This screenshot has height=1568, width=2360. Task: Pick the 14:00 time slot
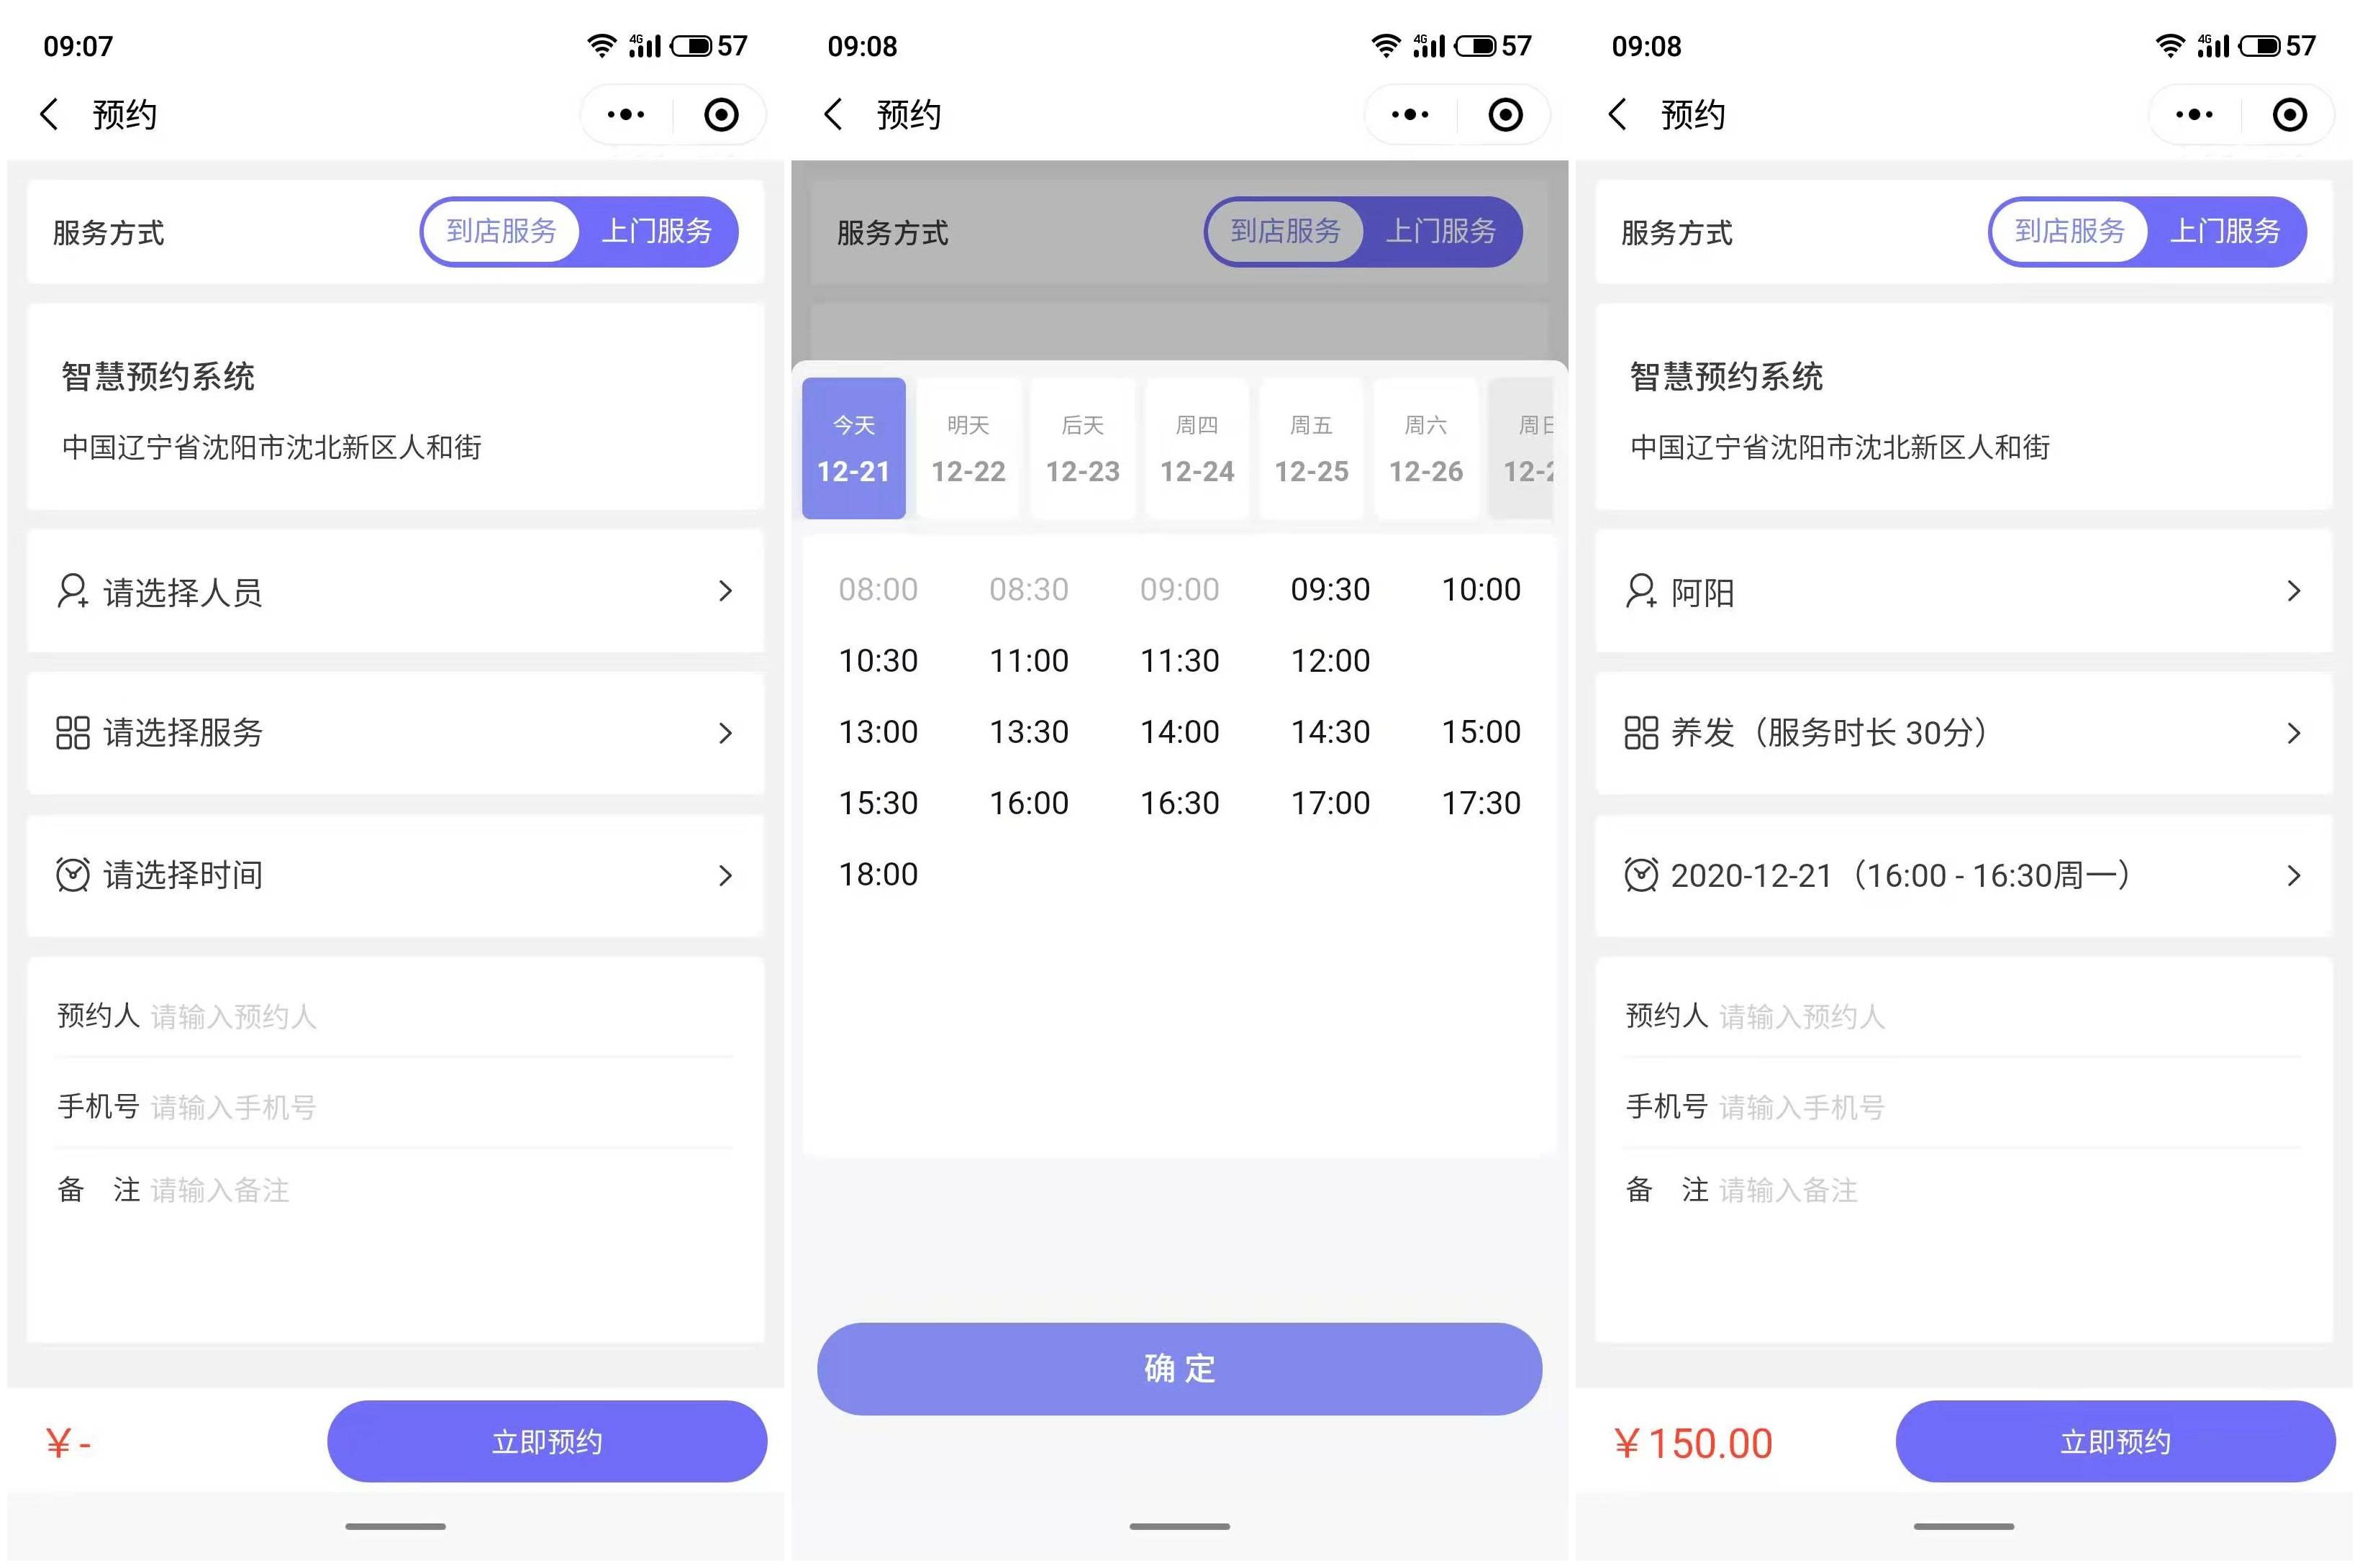[x=1179, y=731]
